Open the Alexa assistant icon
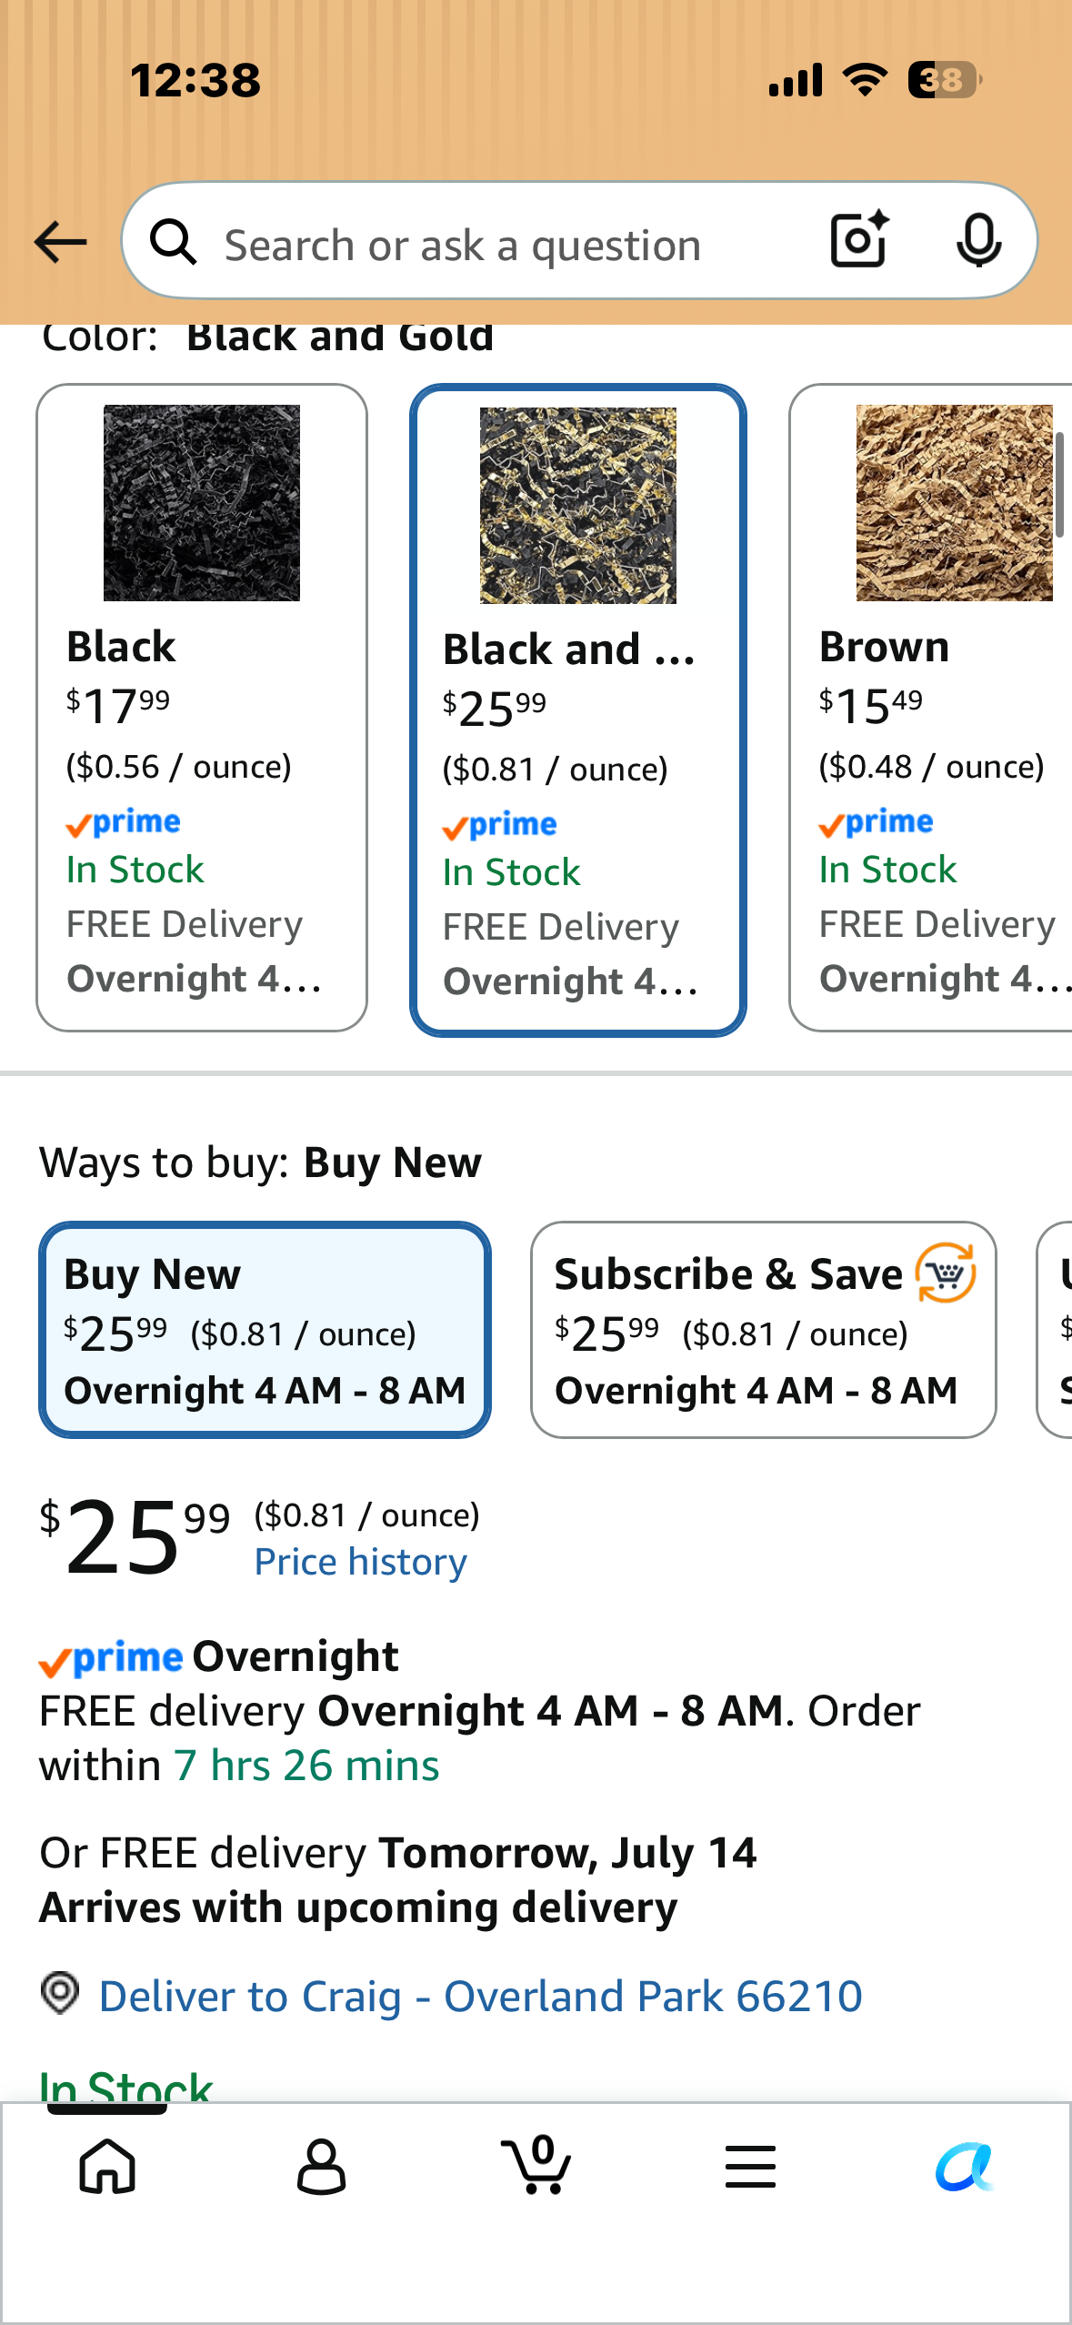 click(965, 2166)
